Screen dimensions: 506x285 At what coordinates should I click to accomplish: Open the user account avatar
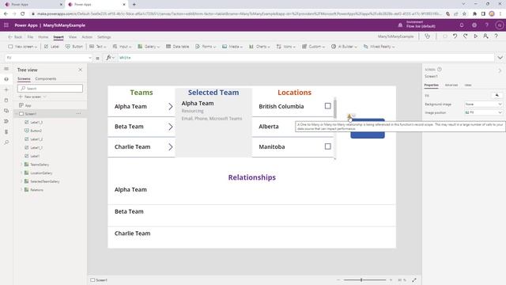pyautogui.click(x=499, y=25)
